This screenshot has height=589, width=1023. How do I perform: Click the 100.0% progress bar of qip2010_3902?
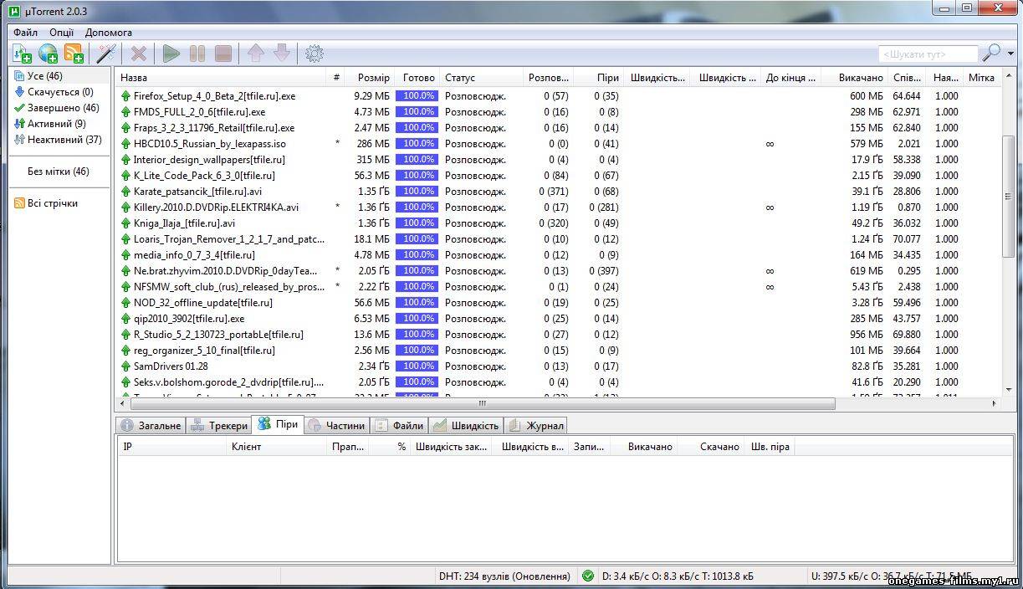[417, 319]
